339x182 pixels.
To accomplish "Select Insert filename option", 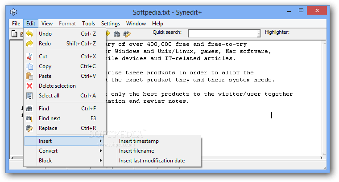I will tap(137, 151).
